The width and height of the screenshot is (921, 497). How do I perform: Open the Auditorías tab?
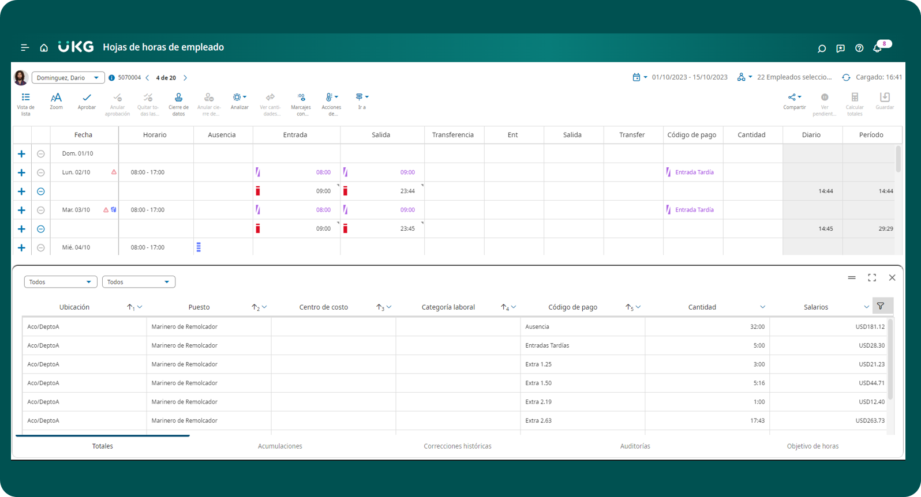tap(635, 446)
